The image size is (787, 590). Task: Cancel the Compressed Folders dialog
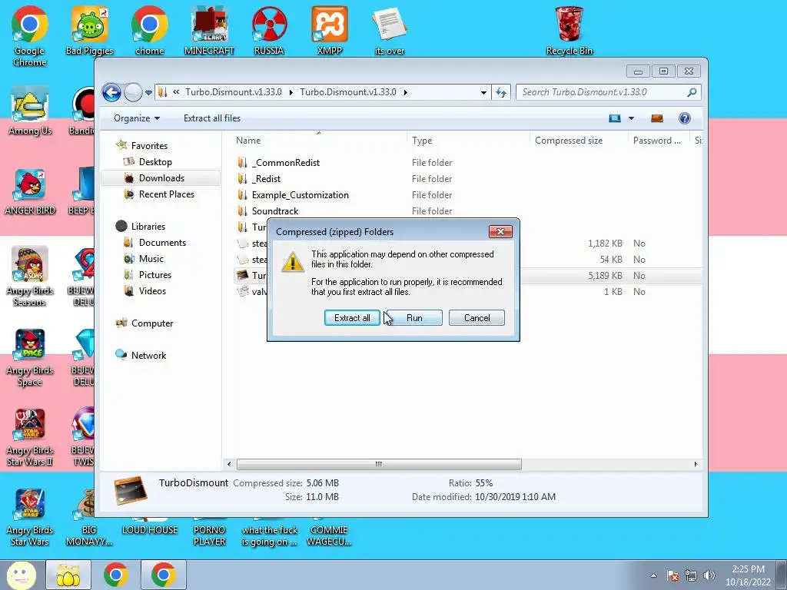pos(477,317)
